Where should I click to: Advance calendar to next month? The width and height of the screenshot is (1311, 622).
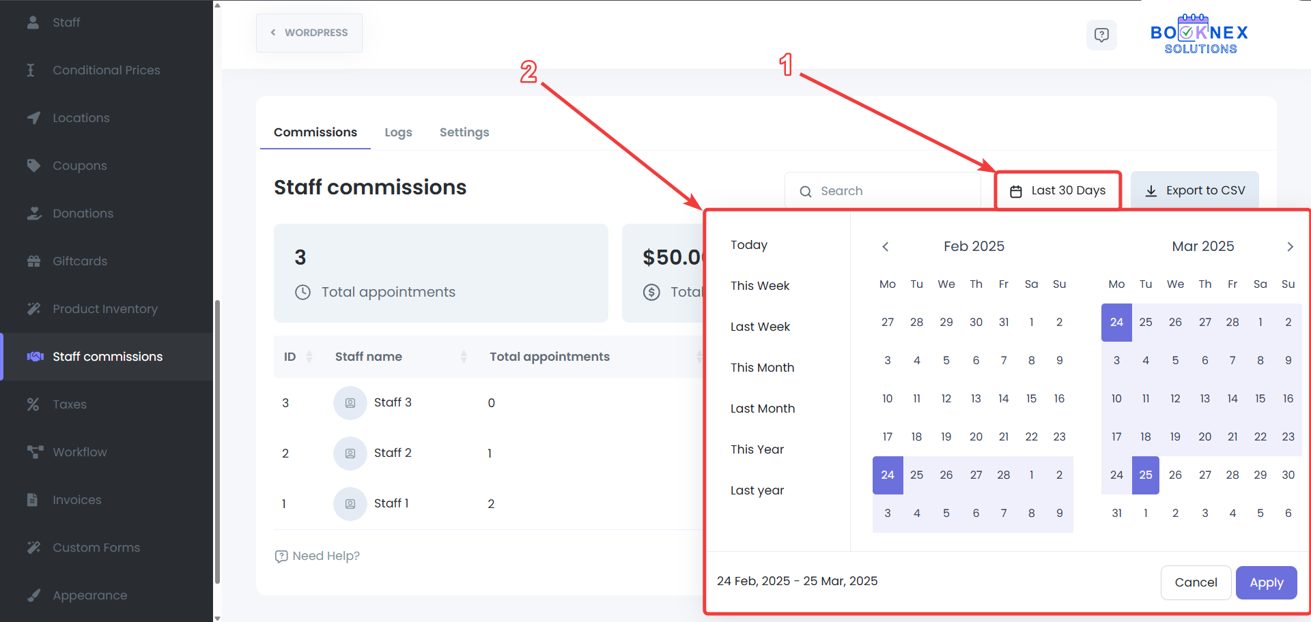pyautogui.click(x=1290, y=247)
